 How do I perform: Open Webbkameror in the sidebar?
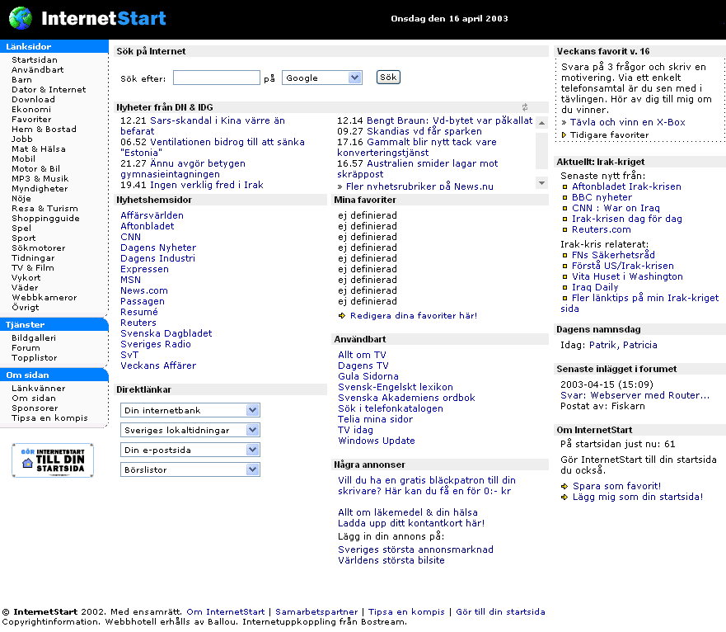coord(44,298)
